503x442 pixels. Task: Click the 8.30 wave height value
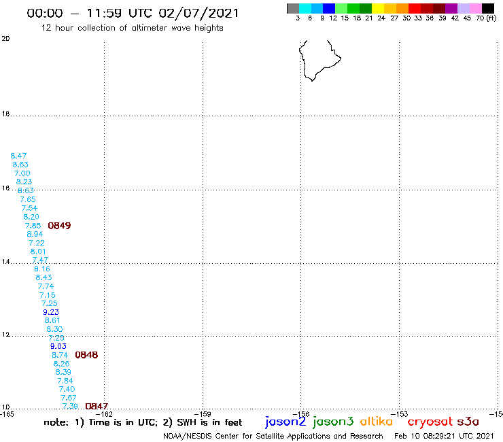(54, 329)
